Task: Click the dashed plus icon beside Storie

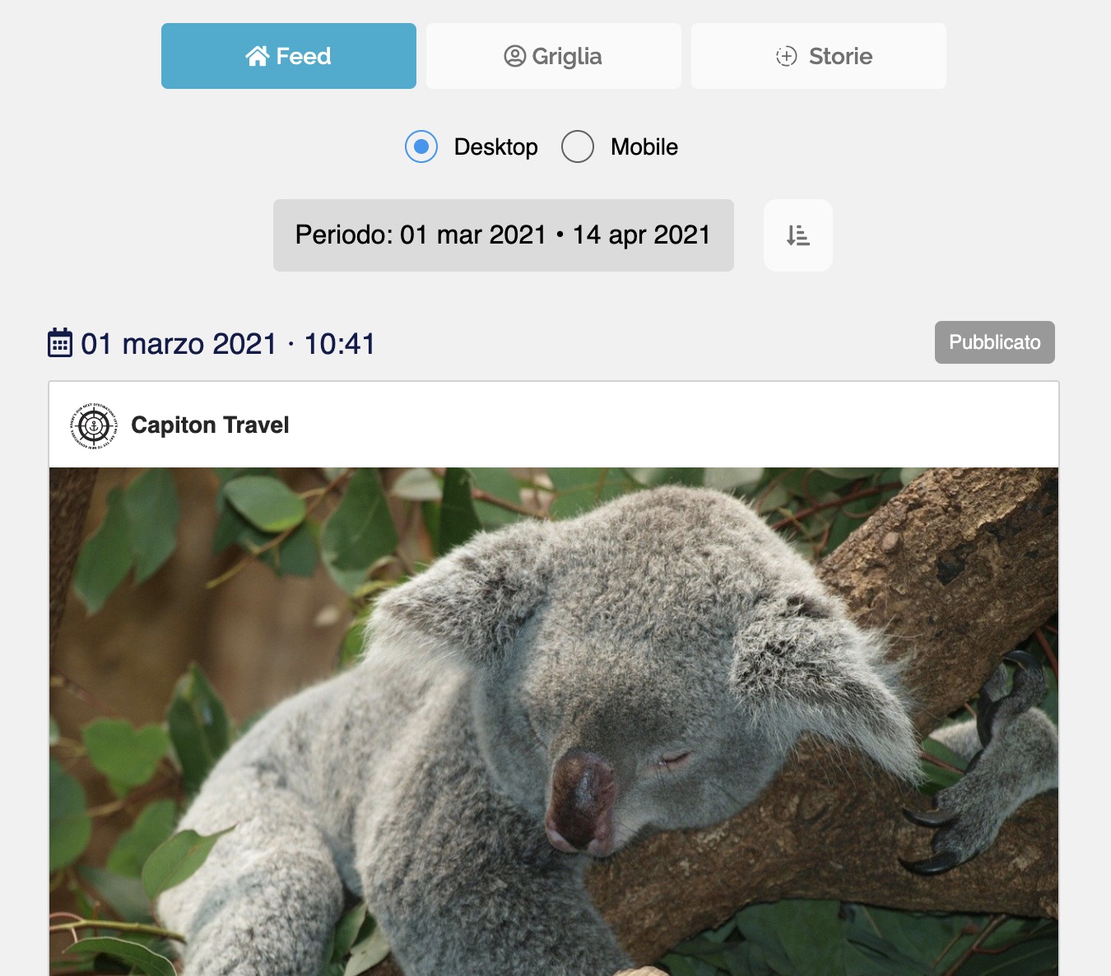Action: click(787, 56)
